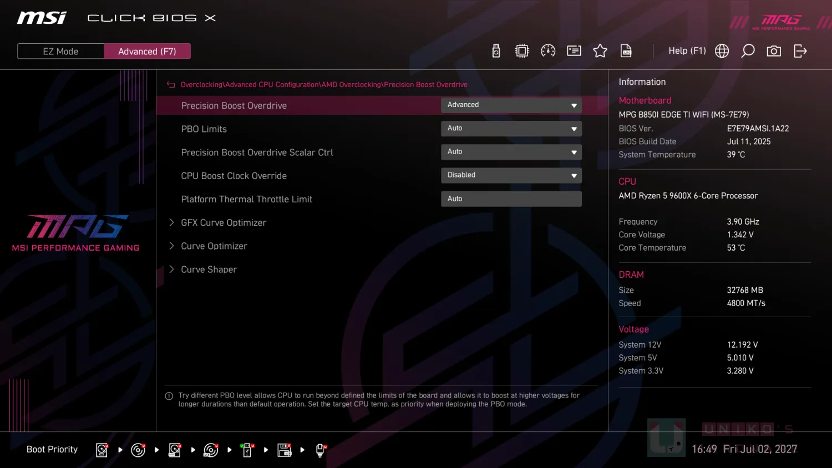Select the Platform Thermal Throttle Limit label
Screen dimensions: 832x468
coord(246,199)
